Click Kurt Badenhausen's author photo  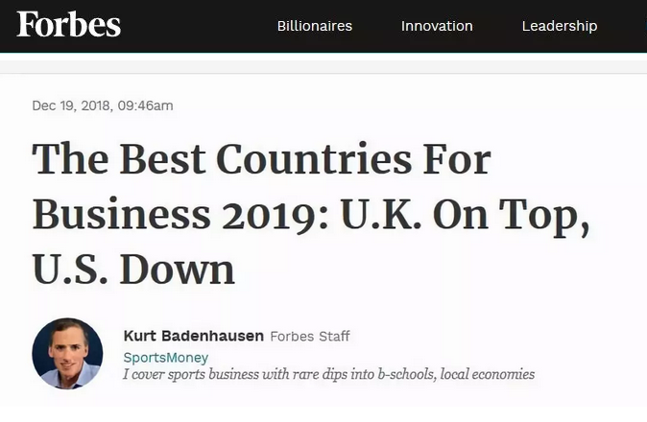pyautogui.click(x=67, y=353)
